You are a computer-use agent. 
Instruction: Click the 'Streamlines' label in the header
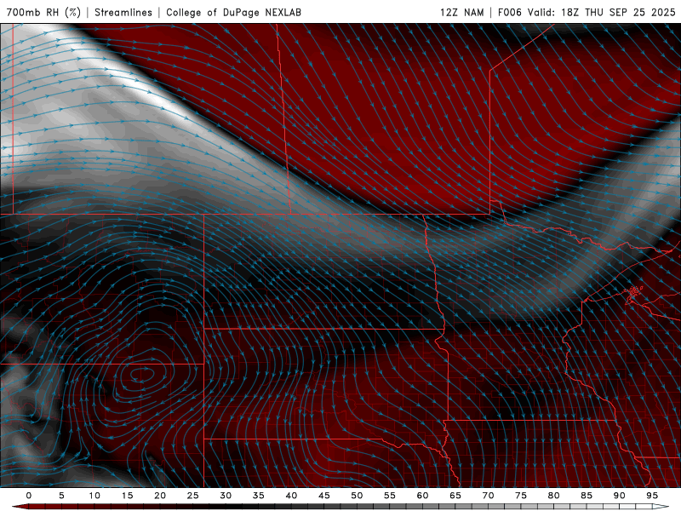point(123,12)
